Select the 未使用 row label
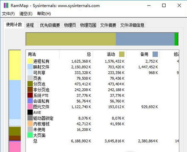Image resolution: width=187 pixels, height=152 pixels. 39,130
